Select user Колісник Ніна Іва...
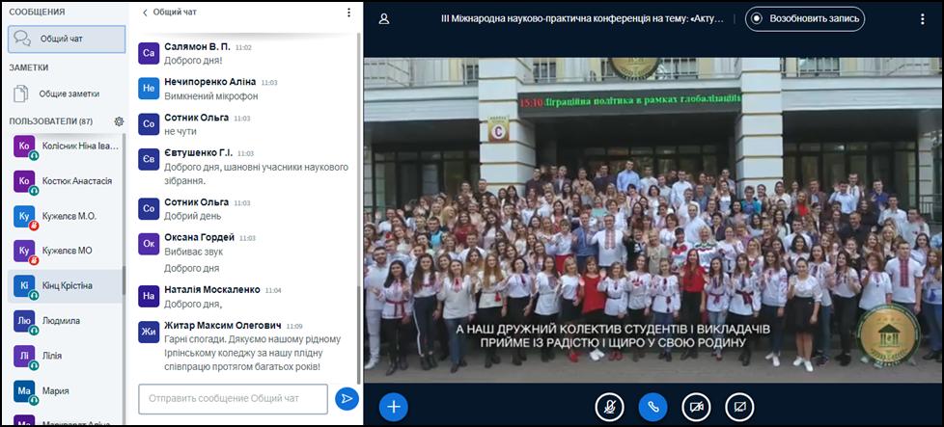Image resolution: width=944 pixels, height=427 pixels. (x=65, y=147)
